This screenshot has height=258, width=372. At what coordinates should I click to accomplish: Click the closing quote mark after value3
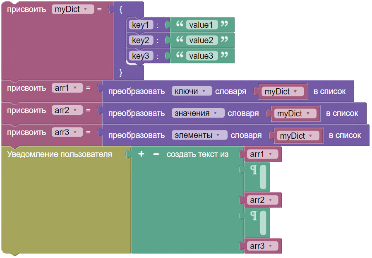coord(224,55)
